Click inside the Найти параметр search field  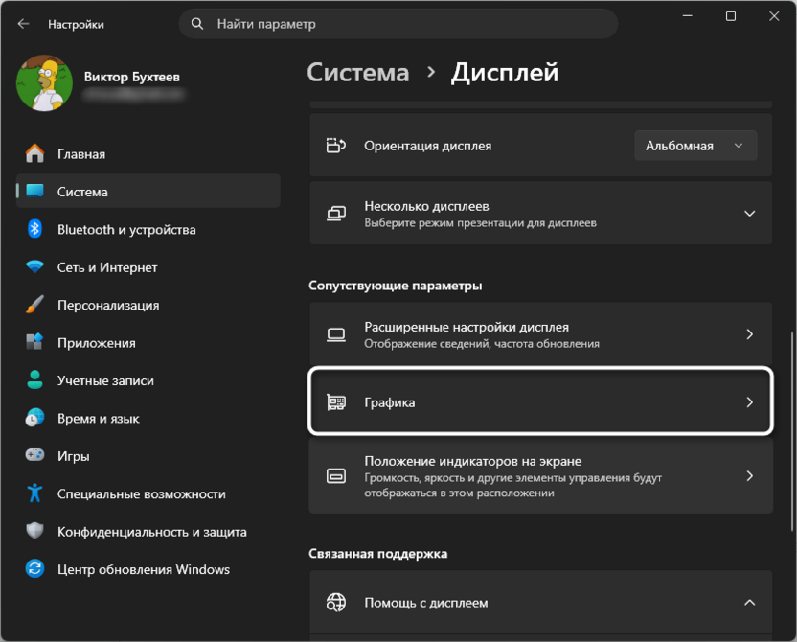coord(287,22)
